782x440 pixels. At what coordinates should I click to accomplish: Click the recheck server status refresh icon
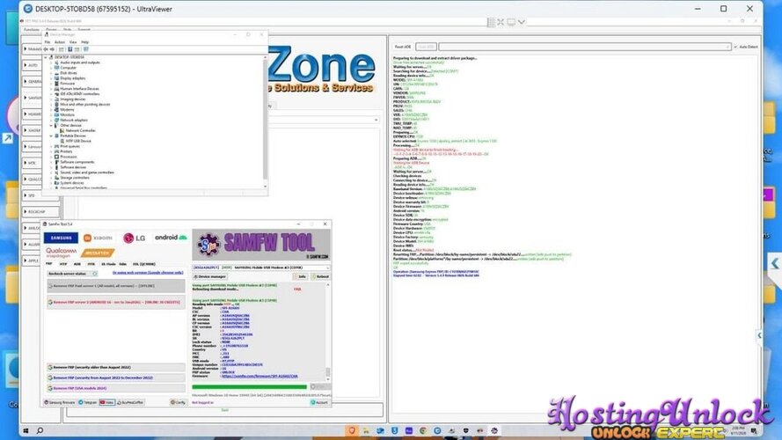point(95,274)
